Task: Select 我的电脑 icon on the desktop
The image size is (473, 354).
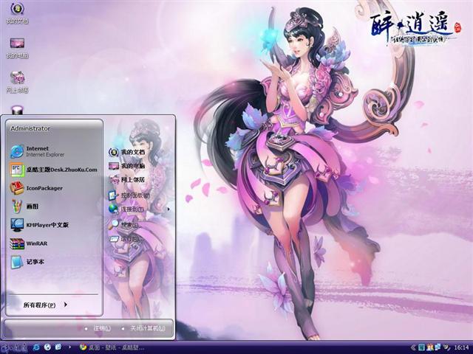Action: 17,48
